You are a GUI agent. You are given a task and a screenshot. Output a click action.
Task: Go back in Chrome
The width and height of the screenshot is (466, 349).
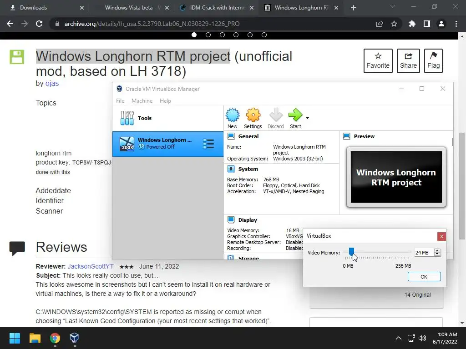[10, 24]
